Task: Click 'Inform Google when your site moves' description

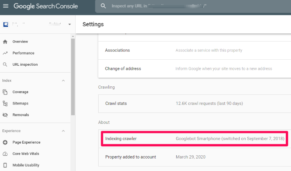Action: 224,69
